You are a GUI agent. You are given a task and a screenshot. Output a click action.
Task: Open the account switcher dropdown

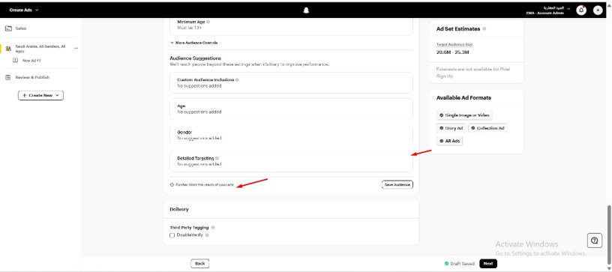coord(548,10)
